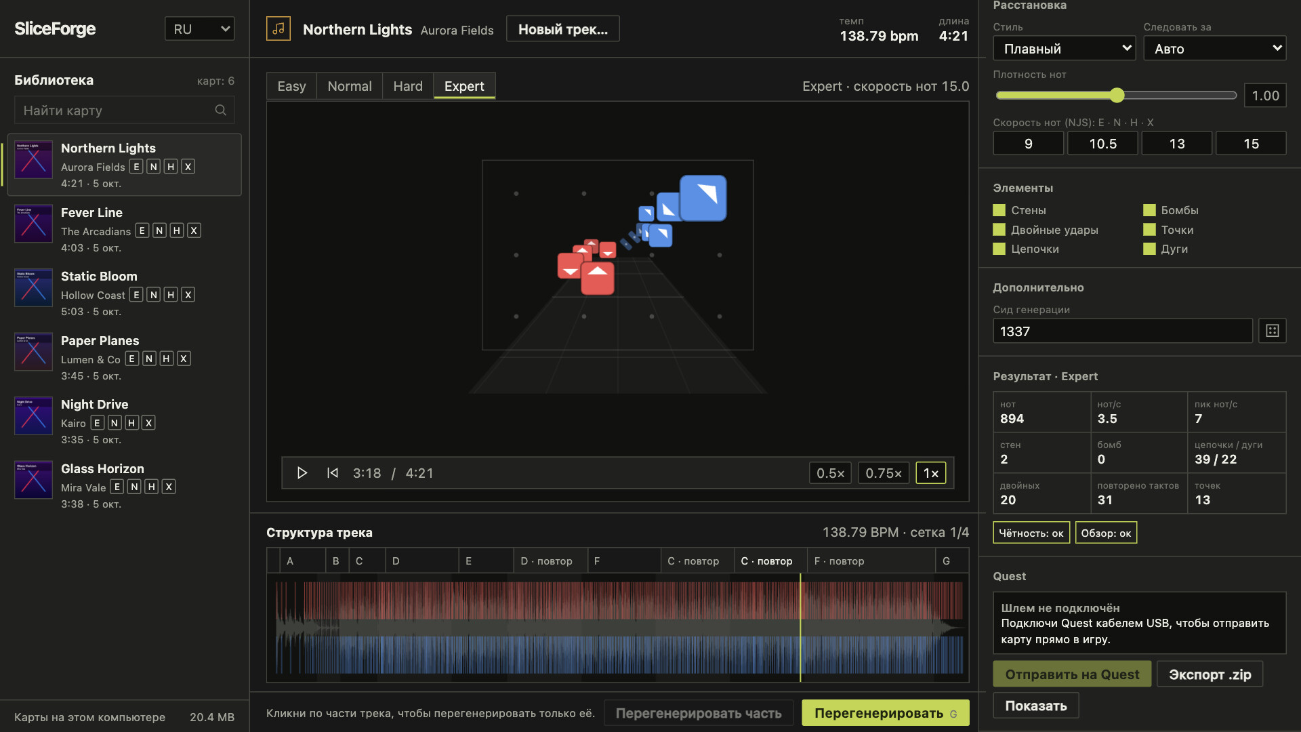
Task: Switch to the Hard difficulty tab
Action: pos(408,86)
